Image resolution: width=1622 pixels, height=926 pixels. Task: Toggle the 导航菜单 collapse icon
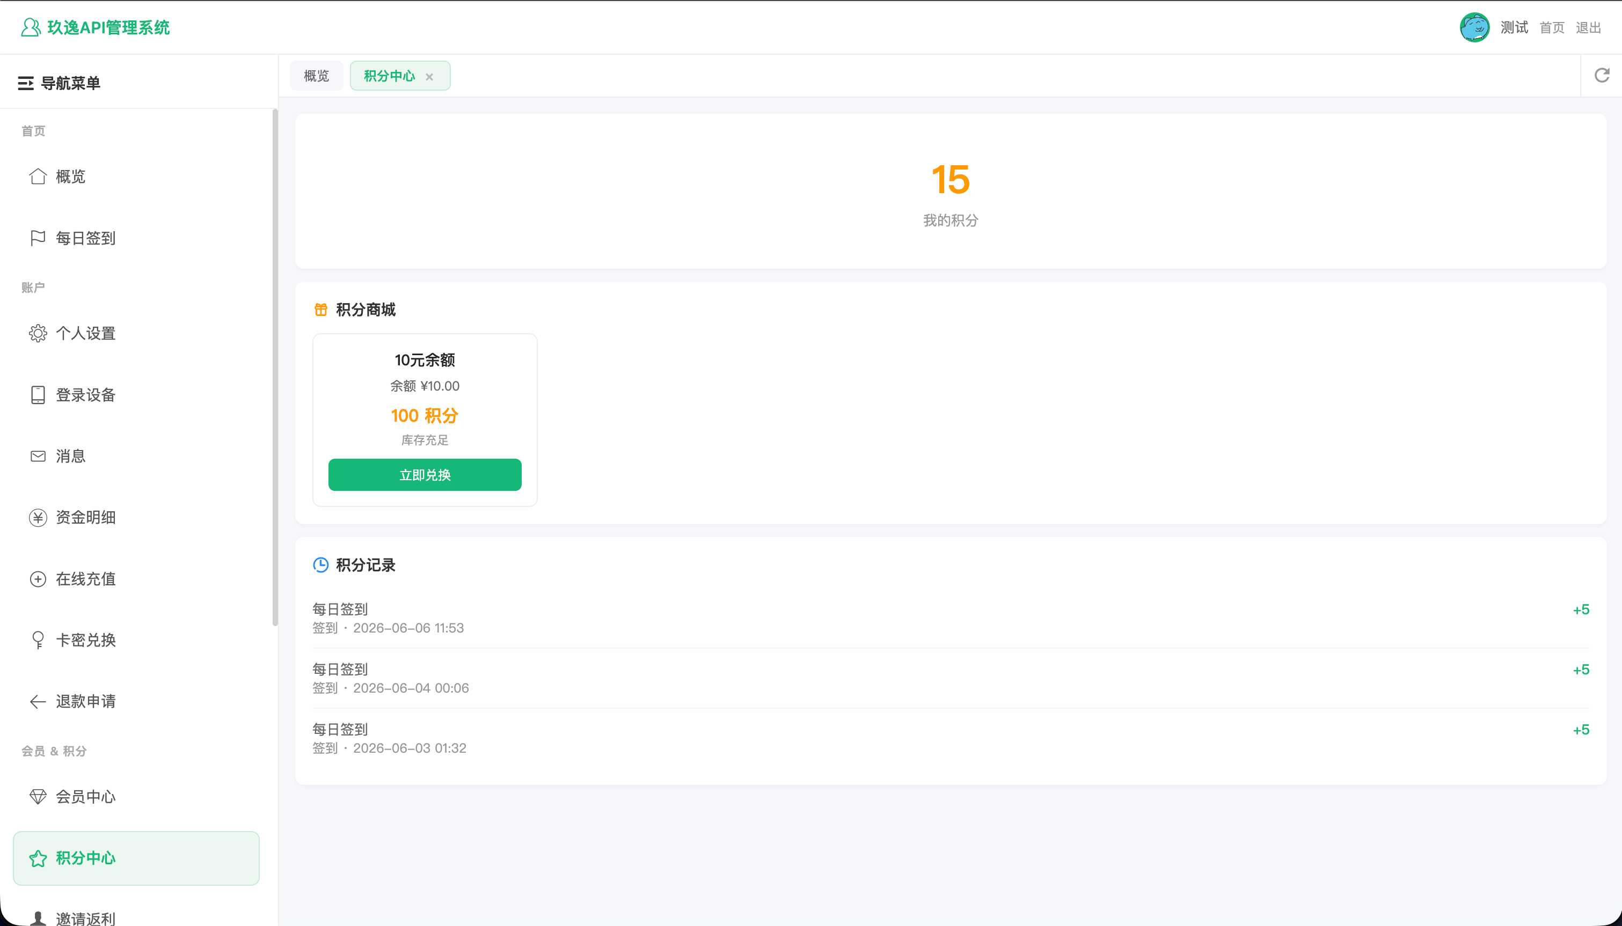25,83
